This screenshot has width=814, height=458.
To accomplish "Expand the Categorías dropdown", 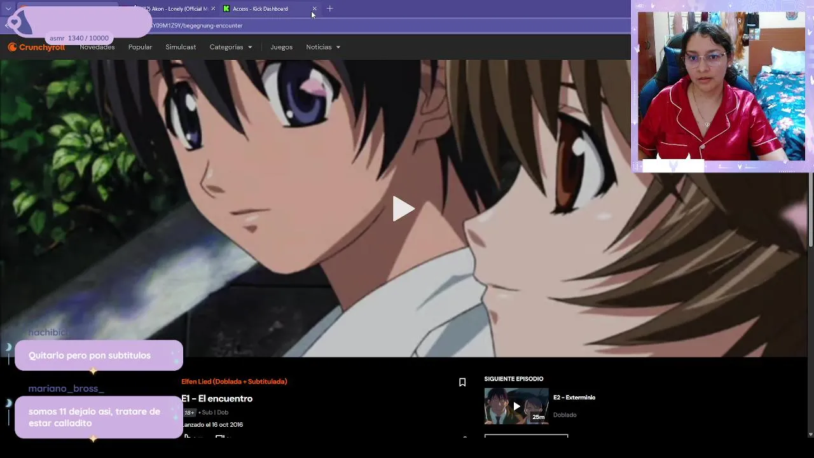I will (x=231, y=47).
